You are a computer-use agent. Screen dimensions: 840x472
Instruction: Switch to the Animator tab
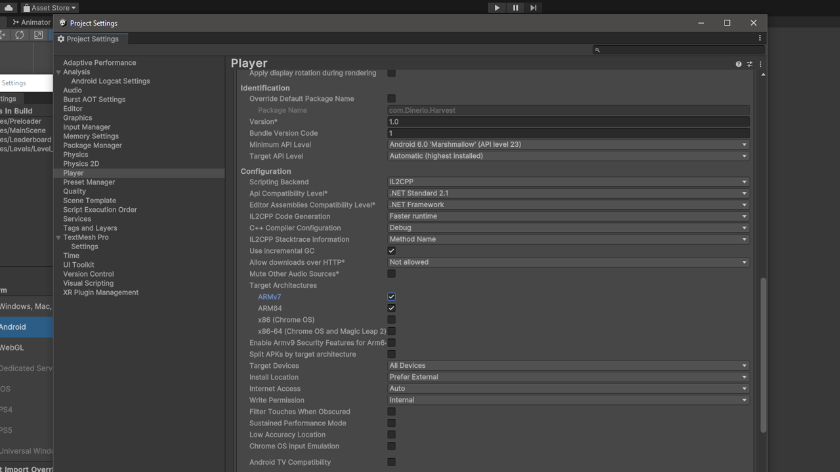[31, 22]
